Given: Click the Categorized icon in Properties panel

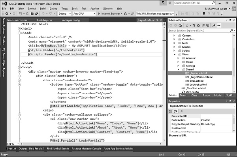Looking at the screenshot, I should pyautogui.click(x=171, y=111).
